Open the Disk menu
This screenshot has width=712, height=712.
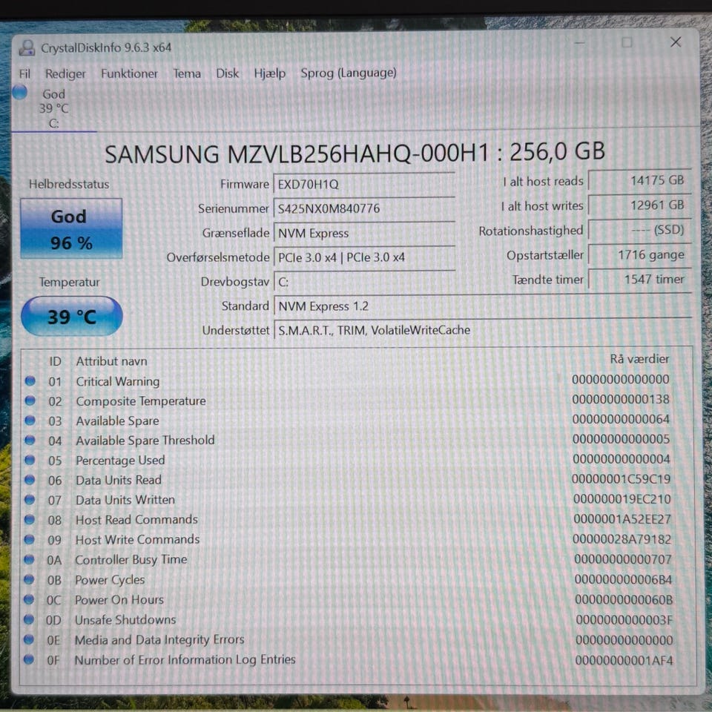pos(228,73)
